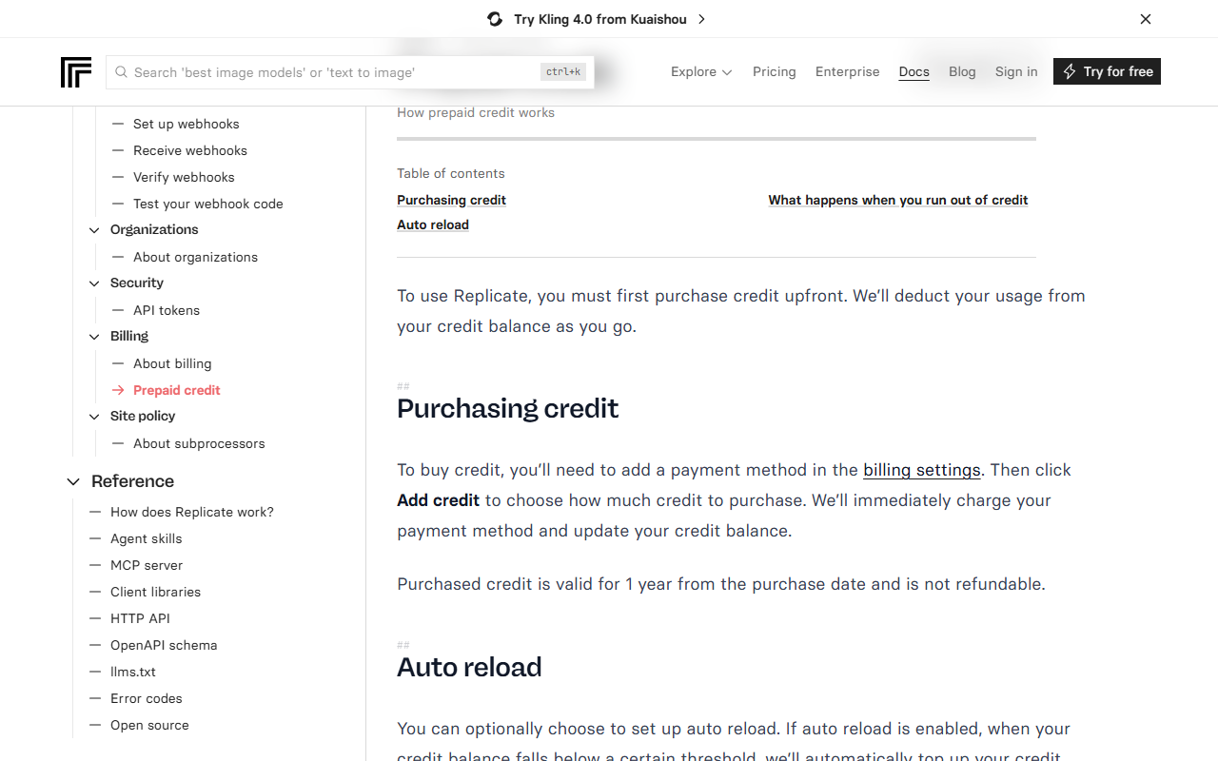Close the Kling 4.0 announcement banner
1218x761 pixels.
coord(1146,19)
